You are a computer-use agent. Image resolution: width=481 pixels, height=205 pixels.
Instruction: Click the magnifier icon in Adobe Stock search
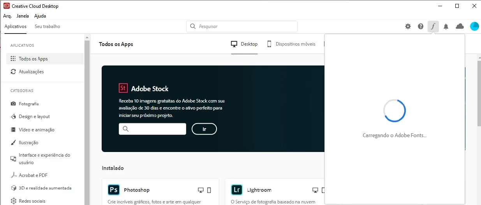[x=125, y=129]
